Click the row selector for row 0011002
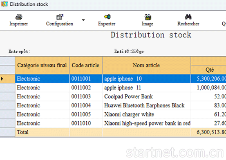 tap(7, 88)
